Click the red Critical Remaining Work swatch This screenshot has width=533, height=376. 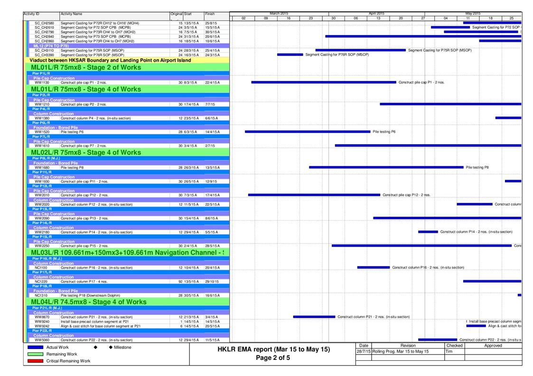35,361
